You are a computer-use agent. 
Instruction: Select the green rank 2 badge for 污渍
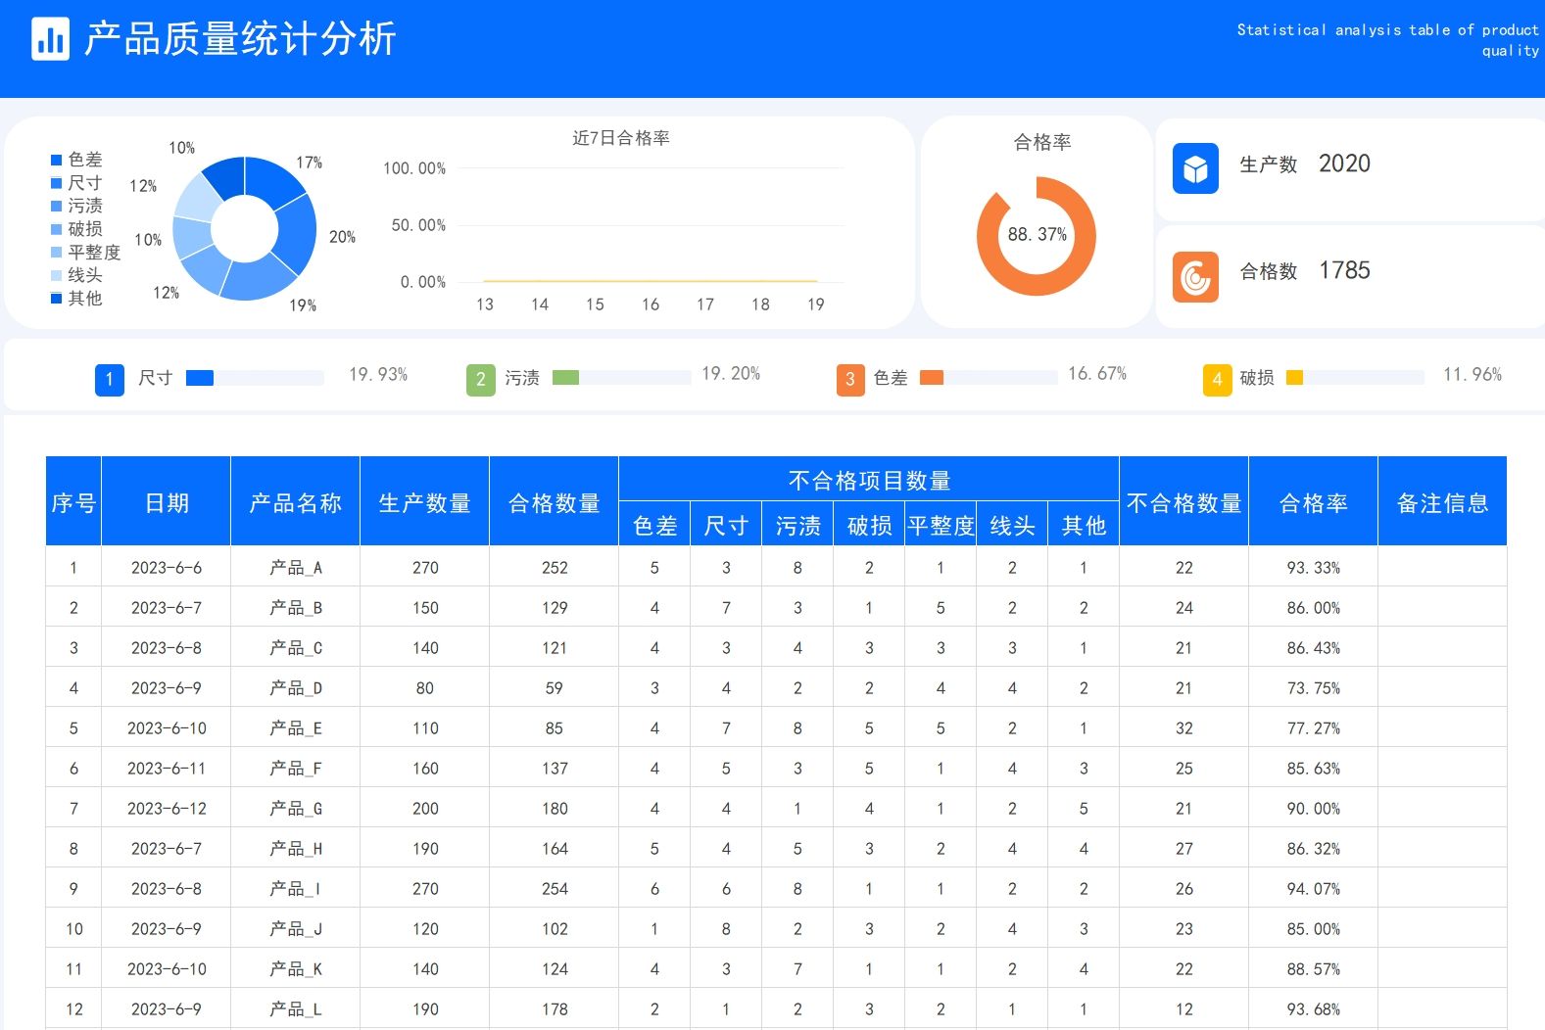[481, 379]
